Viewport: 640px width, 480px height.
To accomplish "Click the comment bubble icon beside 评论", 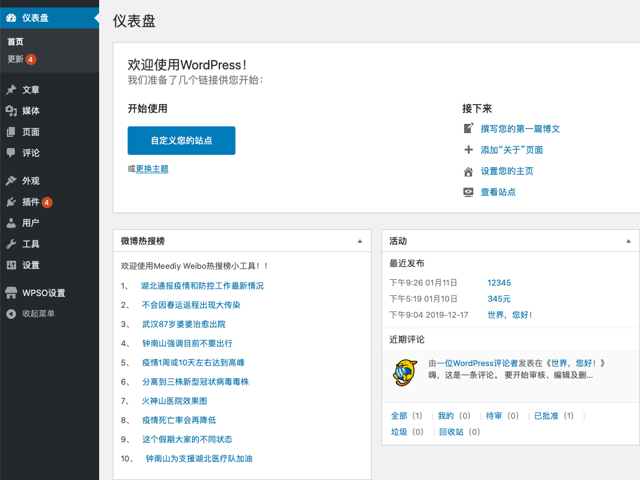I will pos(11,153).
